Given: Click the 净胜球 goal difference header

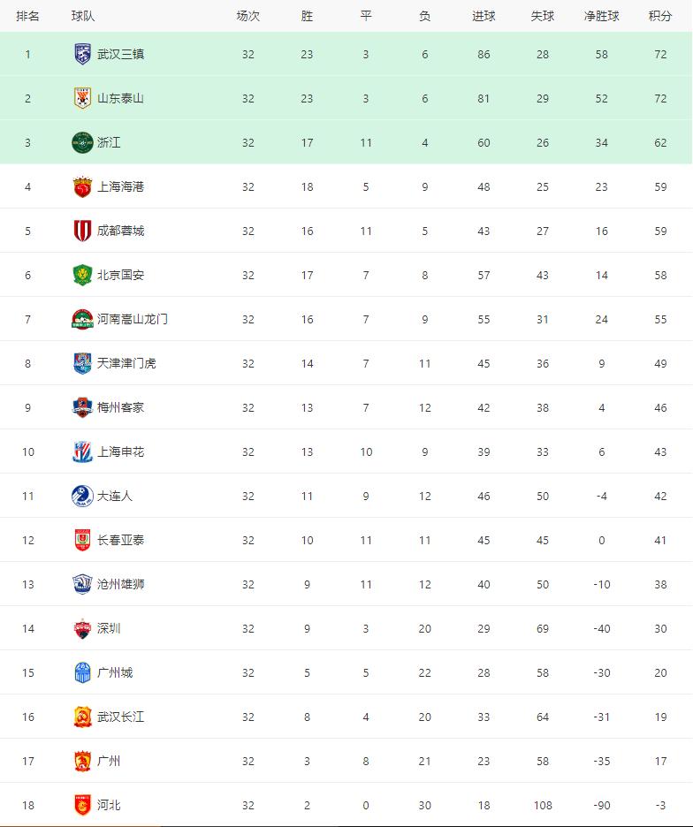Looking at the screenshot, I should coord(601,16).
